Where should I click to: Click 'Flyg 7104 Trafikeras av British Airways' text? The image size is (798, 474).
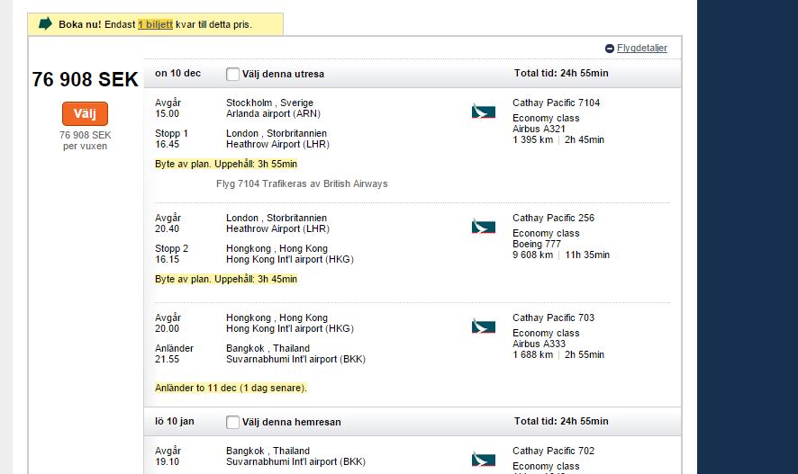tap(302, 183)
